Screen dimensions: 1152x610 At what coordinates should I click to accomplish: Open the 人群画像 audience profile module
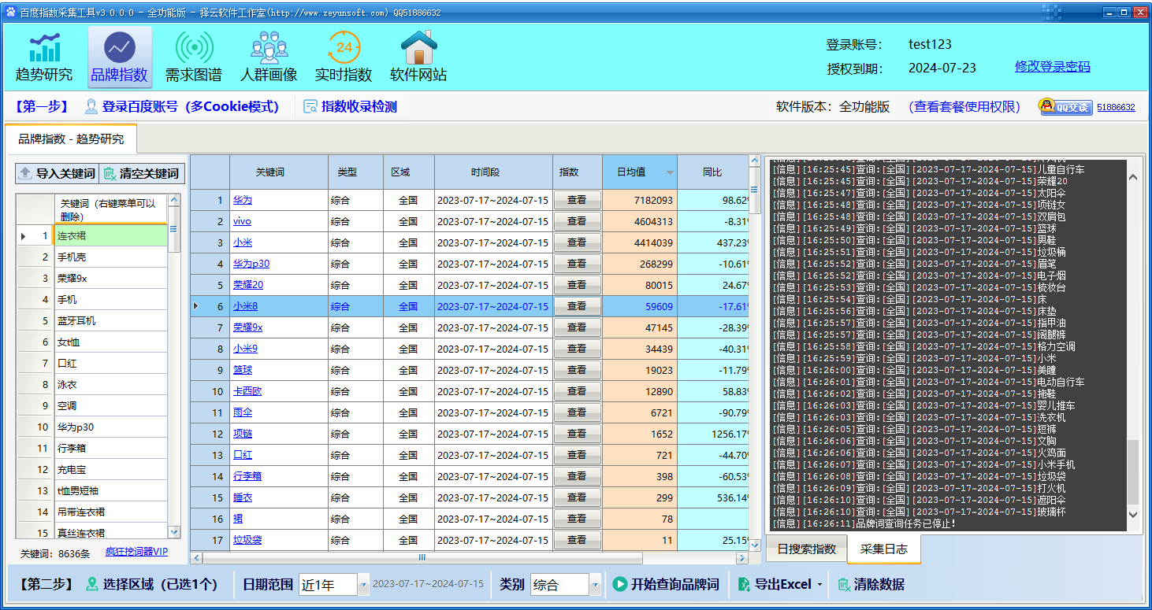pyautogui.click(x=269, y=57)
